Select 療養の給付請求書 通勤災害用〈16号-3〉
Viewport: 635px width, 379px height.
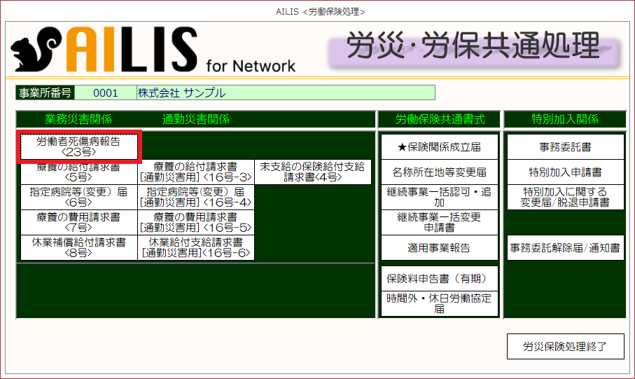pyautogui.click(x=195, y=172)
